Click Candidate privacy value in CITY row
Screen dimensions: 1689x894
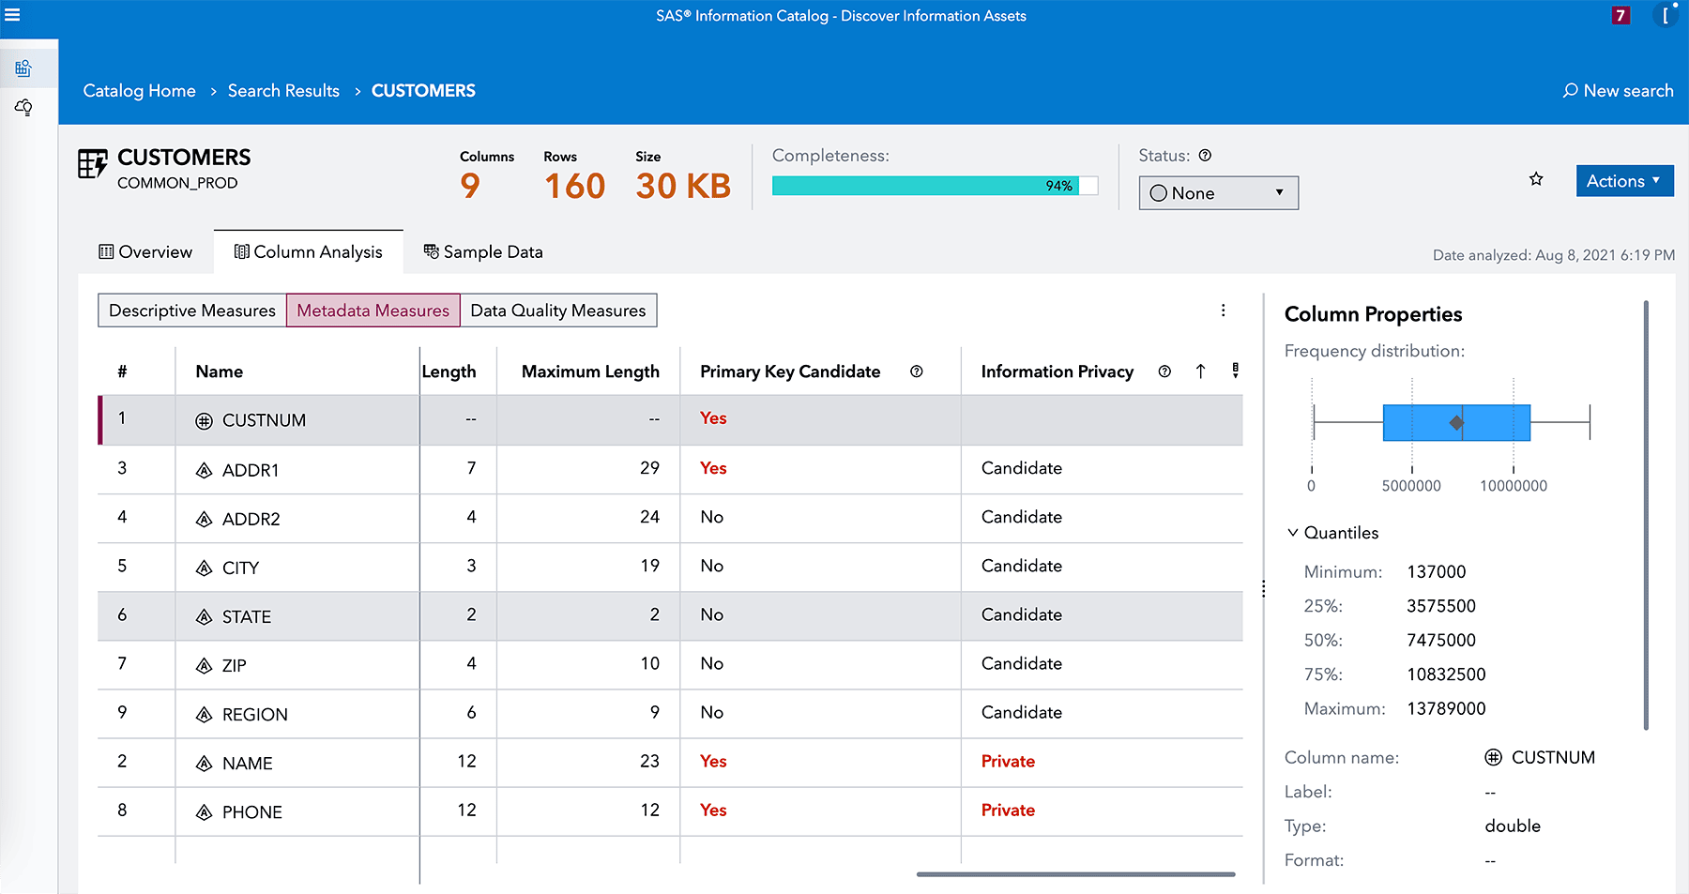click(1022, 566)
